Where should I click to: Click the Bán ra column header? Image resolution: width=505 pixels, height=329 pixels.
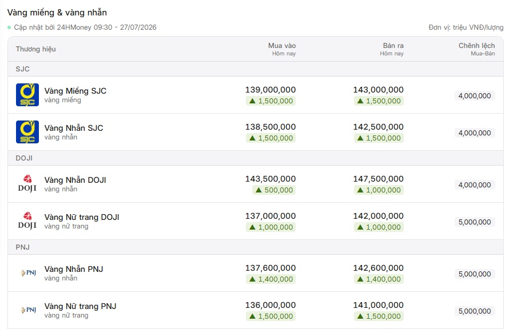tap(392, 49)
